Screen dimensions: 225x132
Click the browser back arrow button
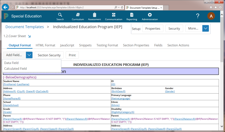click(5, 7)
